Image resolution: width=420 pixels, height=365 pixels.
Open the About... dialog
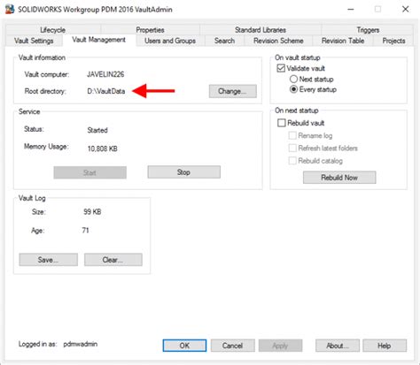coord(338,346)
